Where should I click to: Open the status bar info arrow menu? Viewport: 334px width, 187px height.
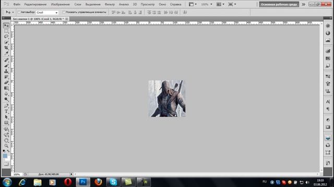tap(71, 175)
